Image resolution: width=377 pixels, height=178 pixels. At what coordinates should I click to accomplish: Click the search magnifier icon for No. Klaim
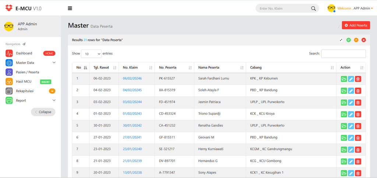pyautogui.click(x=313, y=8)
